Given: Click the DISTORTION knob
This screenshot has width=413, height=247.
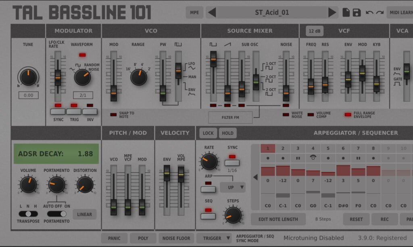Looking at the screenshot, I should coord(85,185).
